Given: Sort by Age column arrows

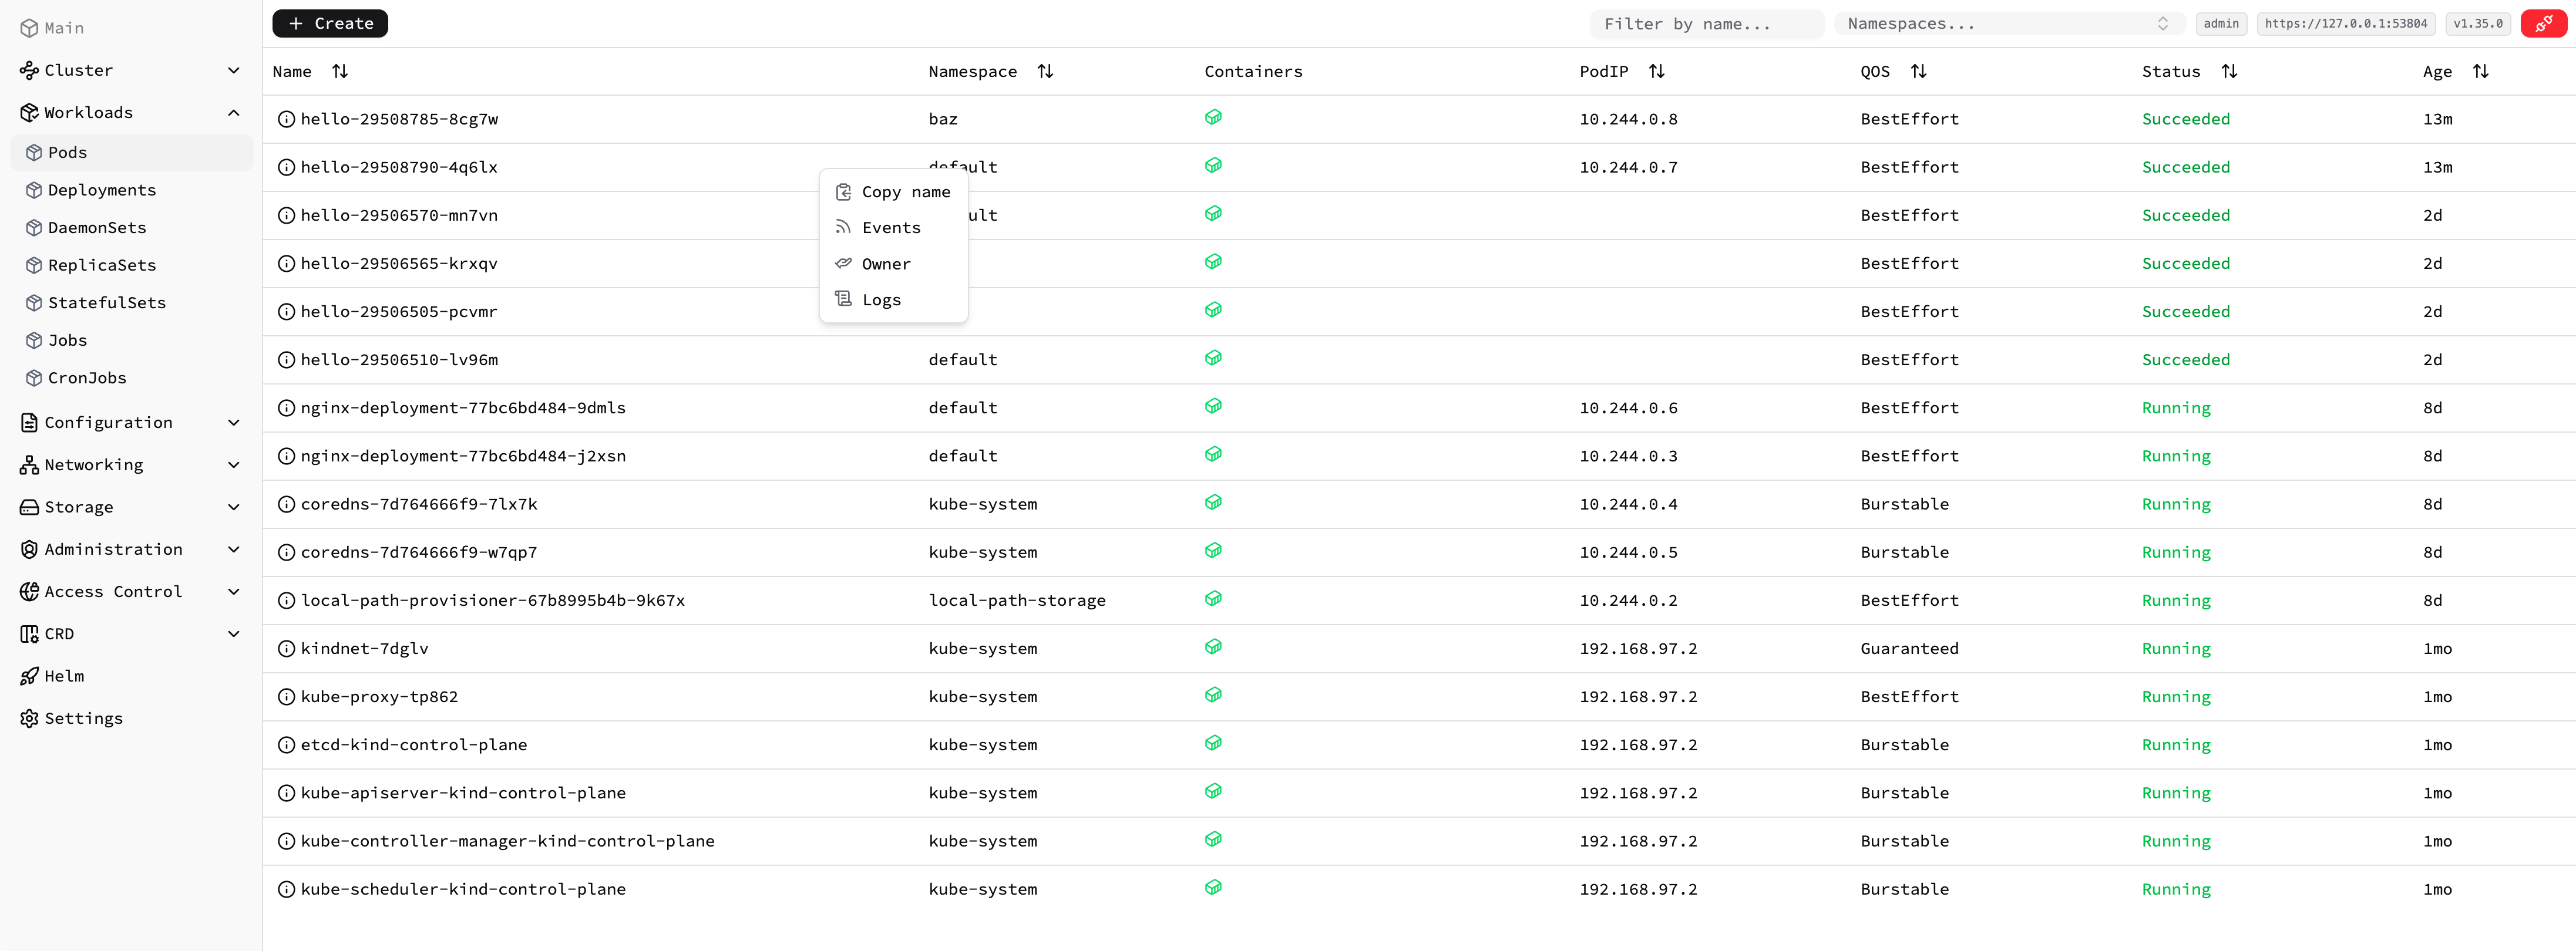Looking at the screenshot, I should (2480, 71).
